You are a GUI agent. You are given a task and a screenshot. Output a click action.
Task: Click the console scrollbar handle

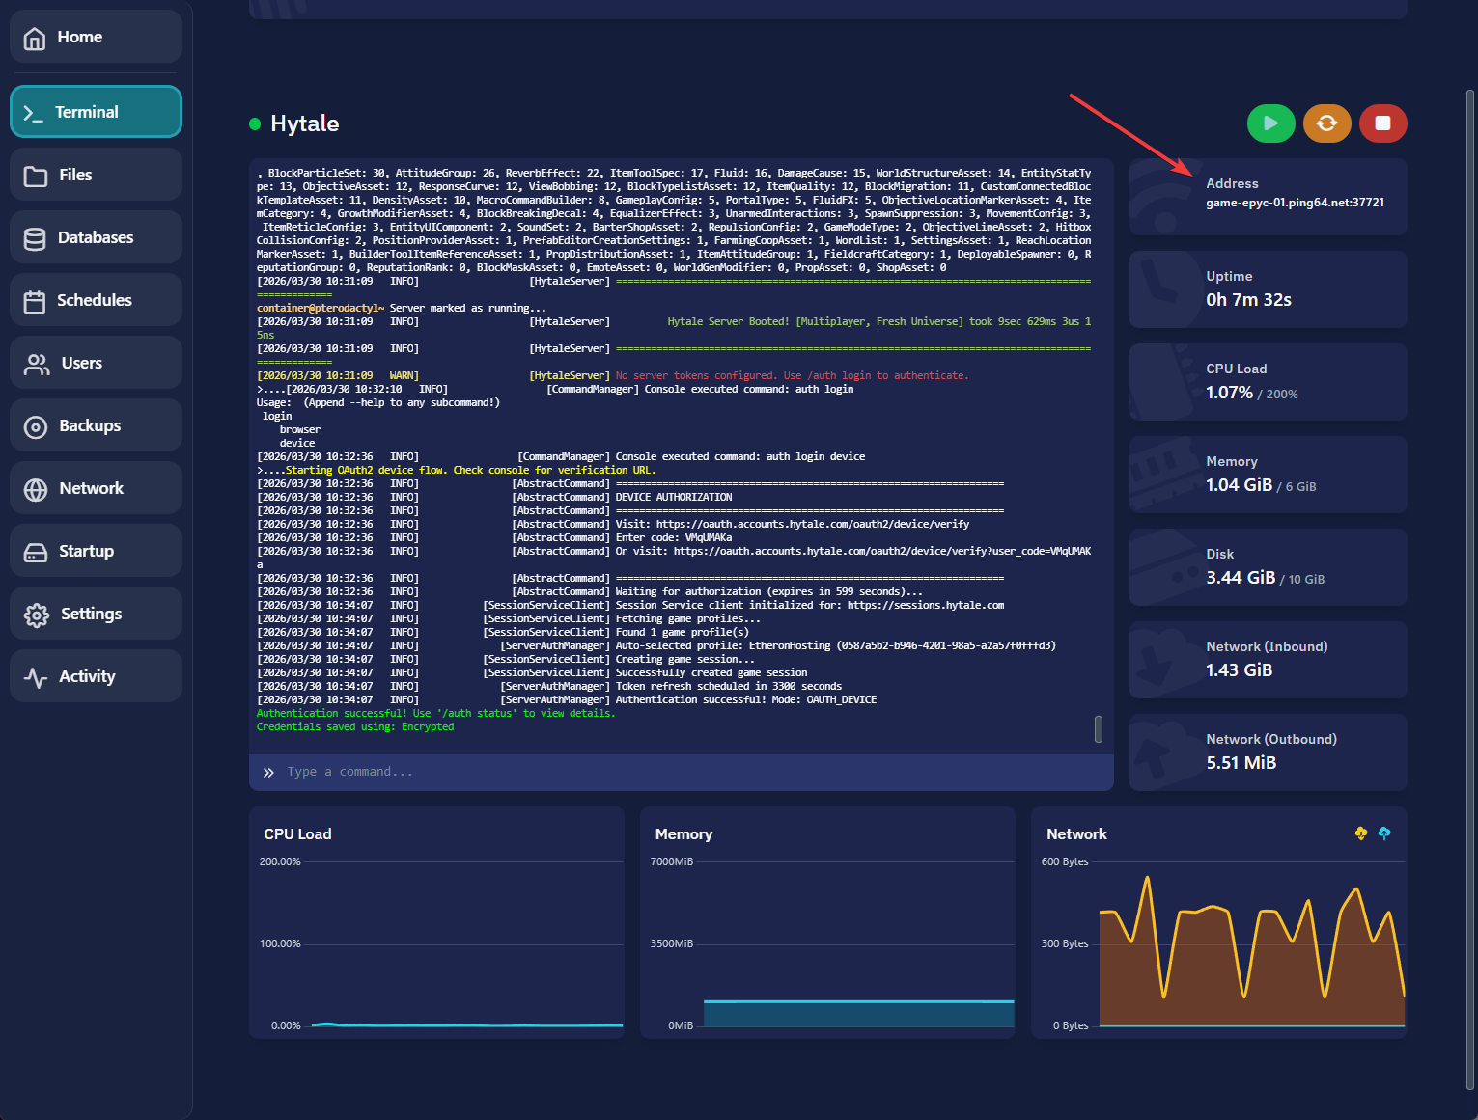click(1098, 729)
